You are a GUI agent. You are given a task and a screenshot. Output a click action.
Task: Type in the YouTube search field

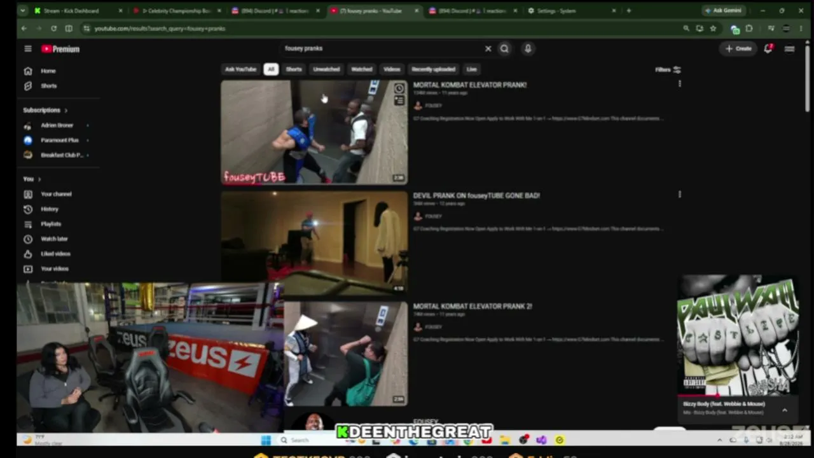382,49
